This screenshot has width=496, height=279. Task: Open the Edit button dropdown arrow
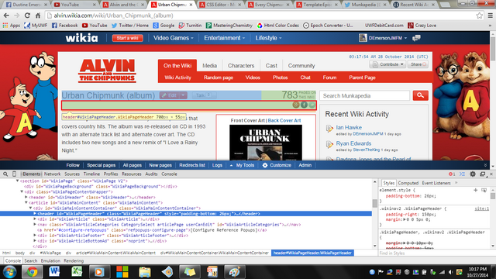tap(183, 95)
